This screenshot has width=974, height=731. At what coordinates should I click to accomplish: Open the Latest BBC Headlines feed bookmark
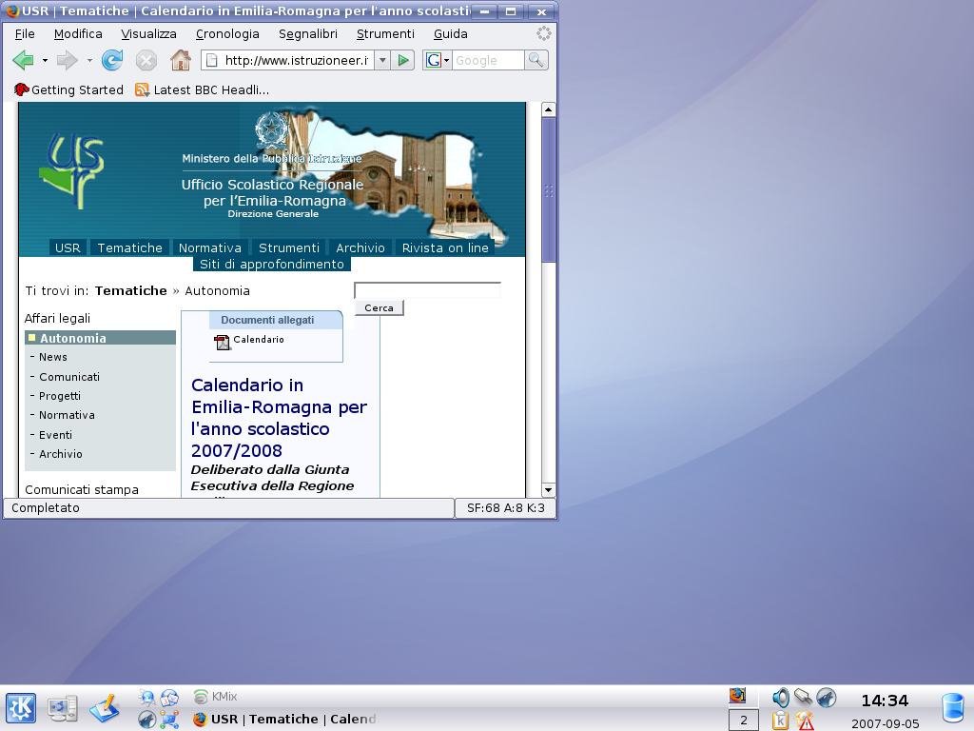pos(202,90)
